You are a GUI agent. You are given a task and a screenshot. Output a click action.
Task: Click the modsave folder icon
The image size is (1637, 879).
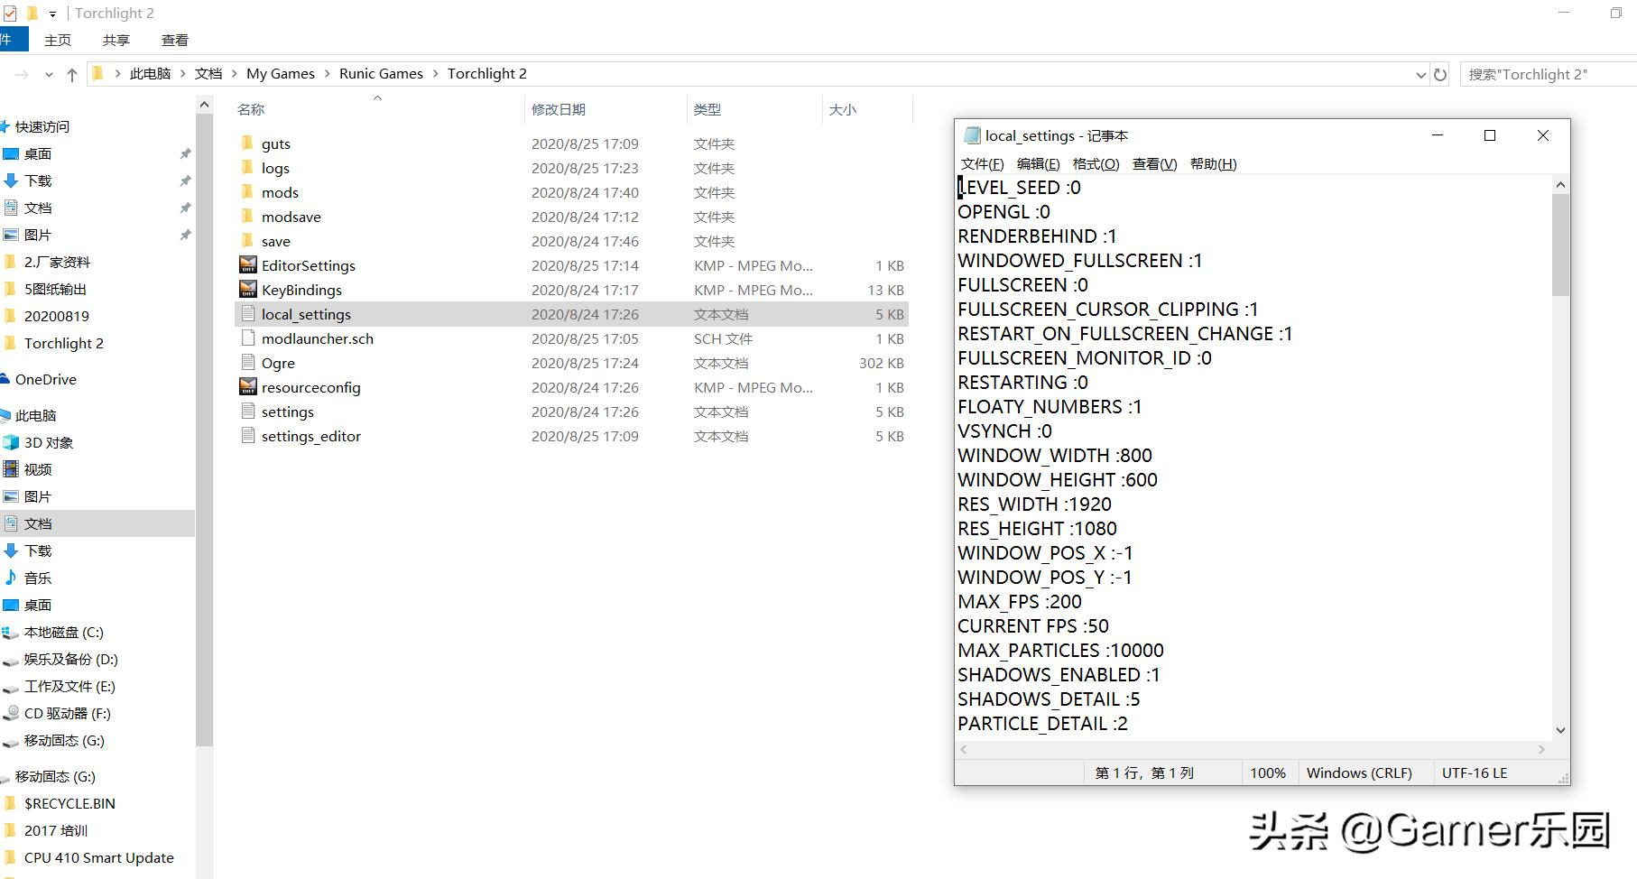tap(247, 217)
